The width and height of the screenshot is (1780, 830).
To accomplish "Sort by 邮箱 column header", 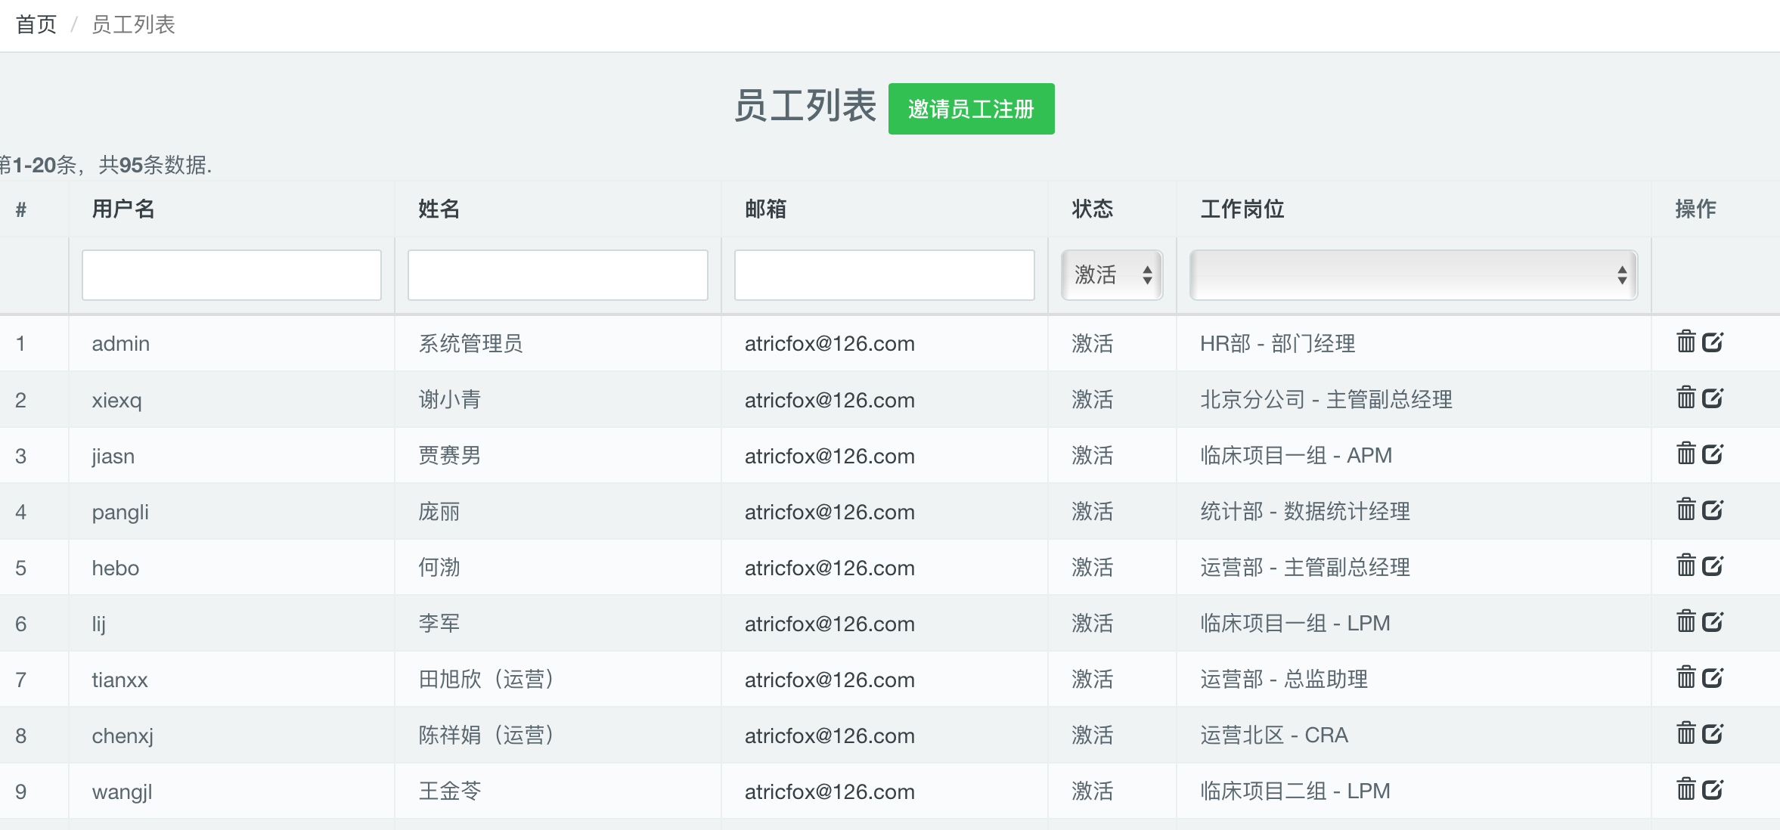I will coord(766,209).
